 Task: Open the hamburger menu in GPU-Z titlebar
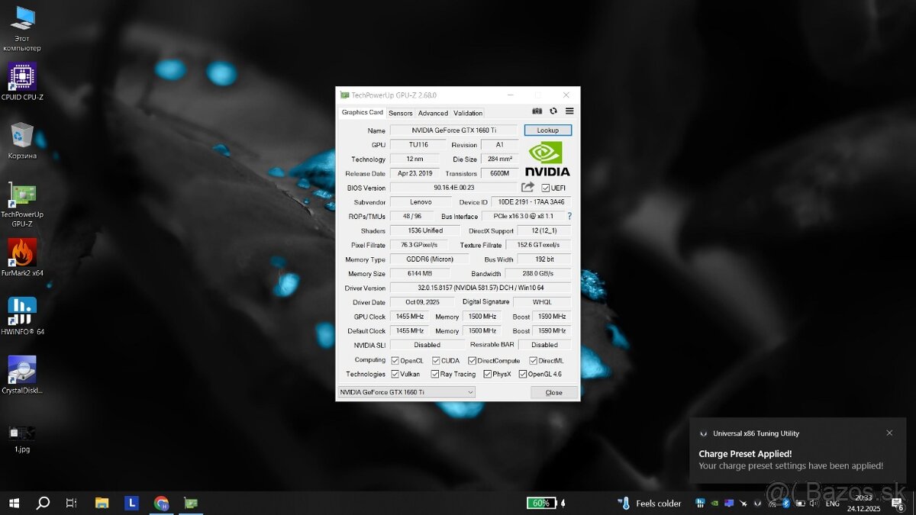[x=569, y=111]
